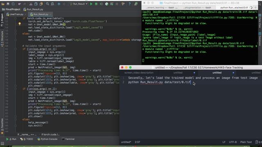The height and width of the screenshot is (147, 262).
Task: Click the Forward navigation arrow in toolbar
Action: (x=64, y=4)
